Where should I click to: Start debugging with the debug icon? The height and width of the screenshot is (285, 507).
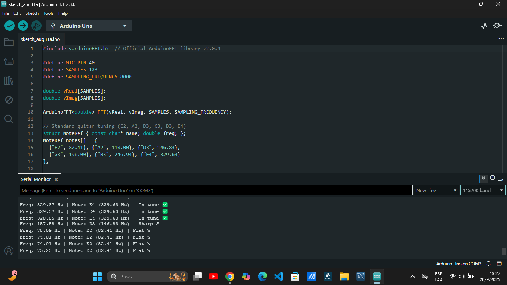tap(36, 26)
